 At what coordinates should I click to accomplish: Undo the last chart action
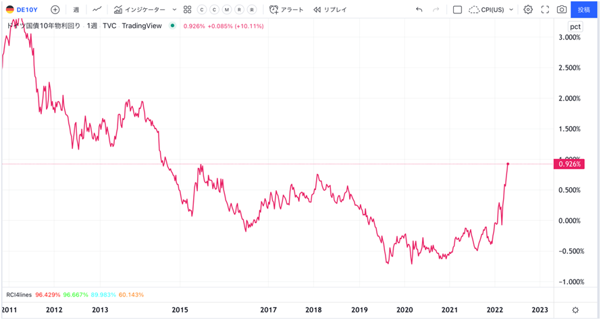point(419,9)
